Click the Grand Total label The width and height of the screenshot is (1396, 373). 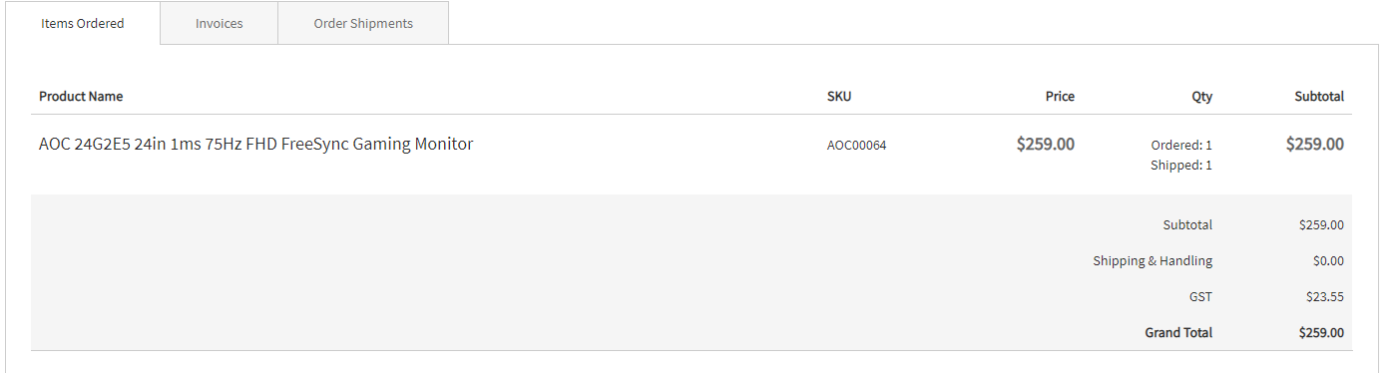point(1178,333)
